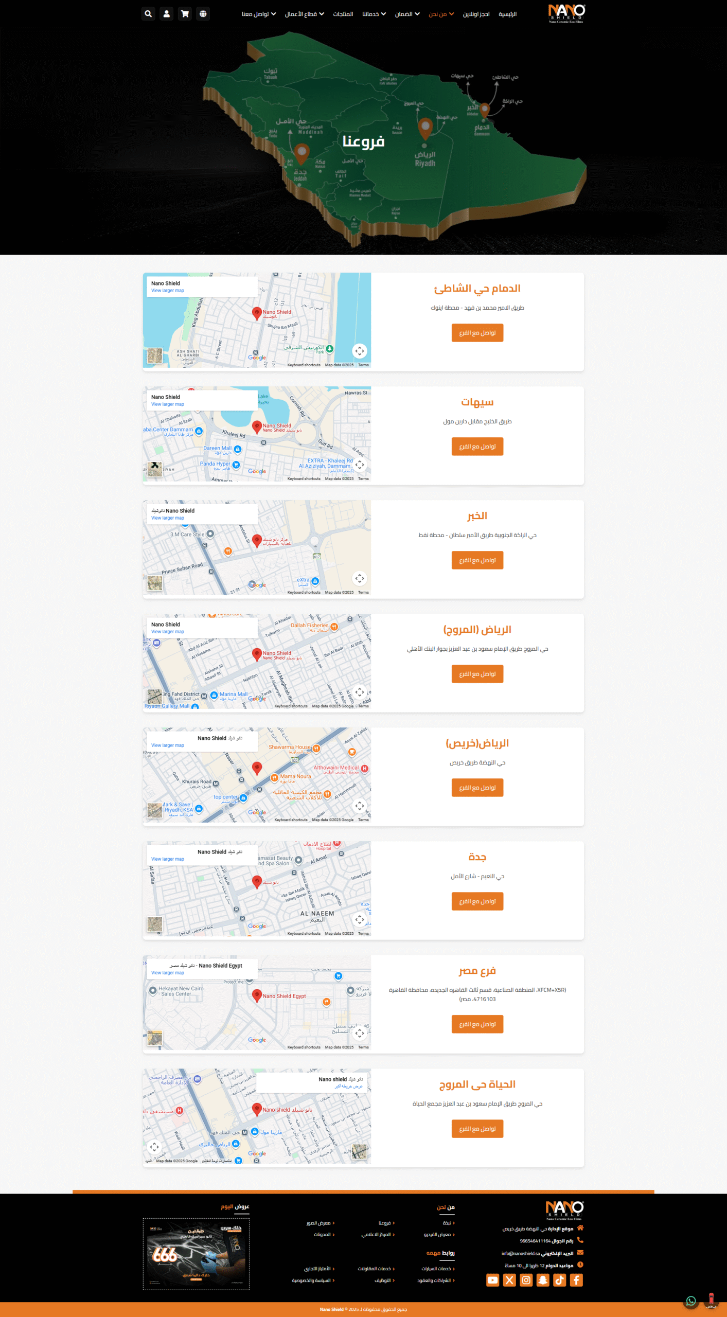Open the معرض الصور footer link
The height and width of the screenshot is (1317, 727).
(321, 1223)
